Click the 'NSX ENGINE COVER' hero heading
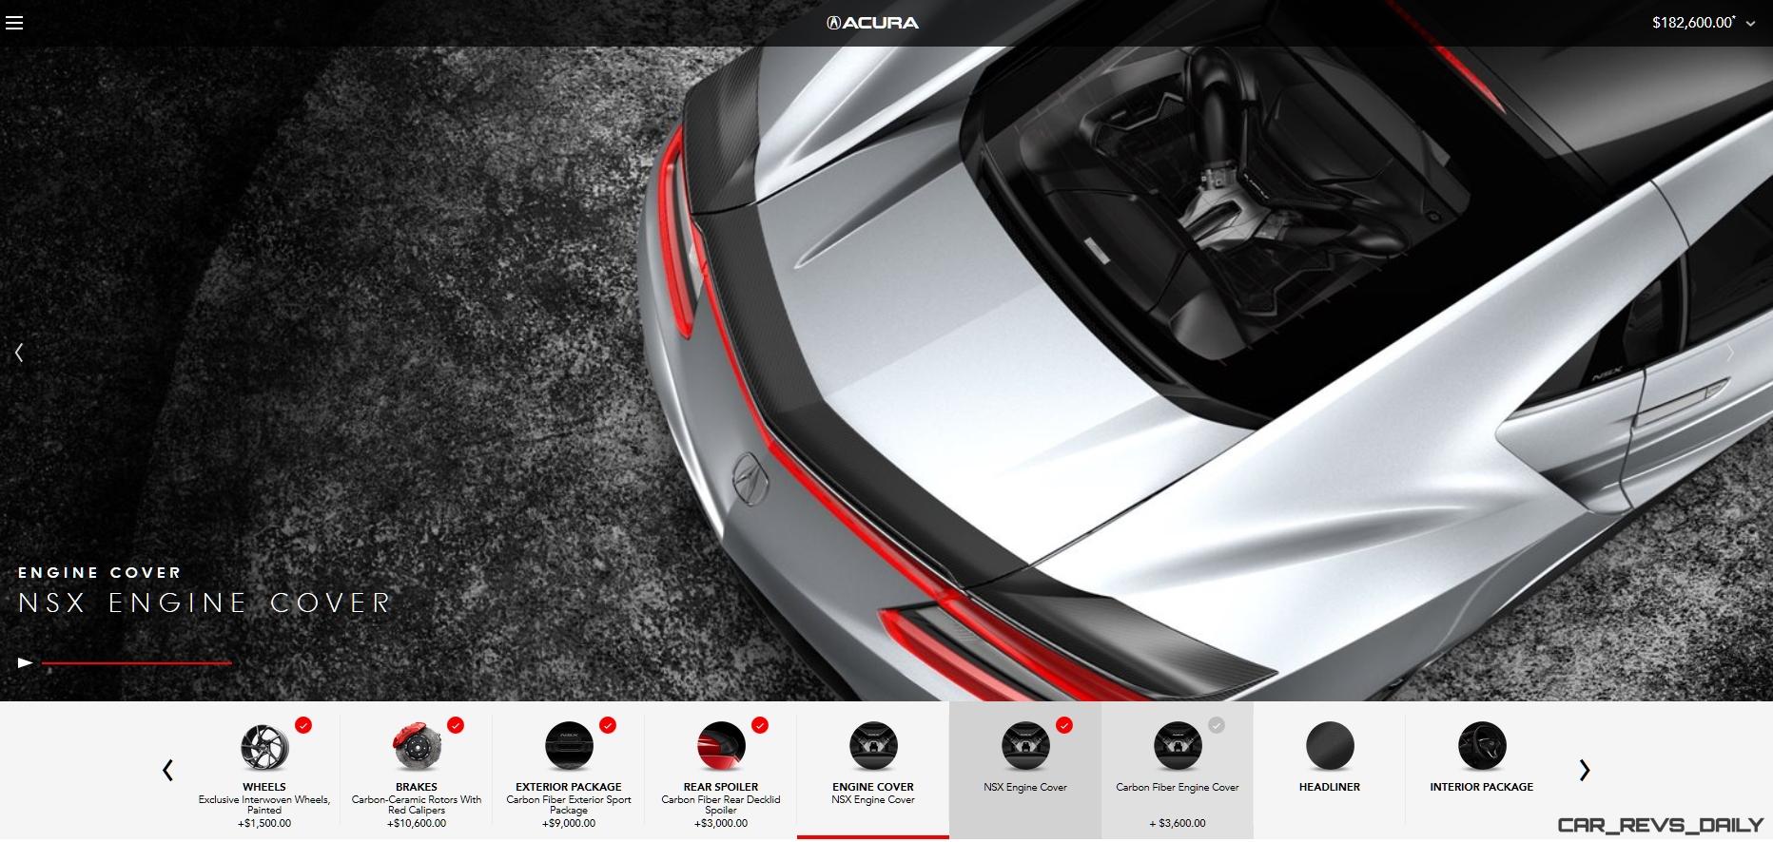 pos(205,603)
